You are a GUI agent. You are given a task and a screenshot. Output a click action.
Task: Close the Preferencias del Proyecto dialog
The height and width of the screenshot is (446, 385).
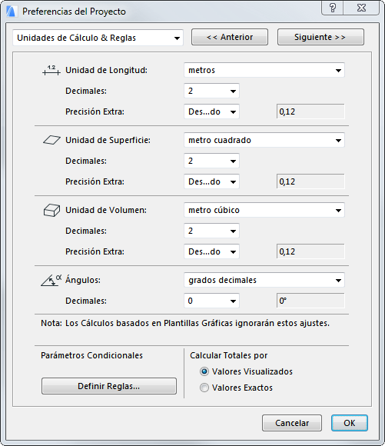click(361, 8)
